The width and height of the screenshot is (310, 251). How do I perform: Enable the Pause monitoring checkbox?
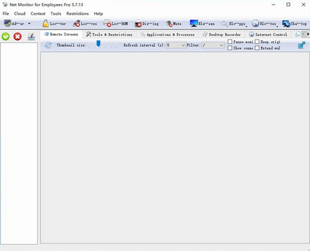tap(230, 42)
